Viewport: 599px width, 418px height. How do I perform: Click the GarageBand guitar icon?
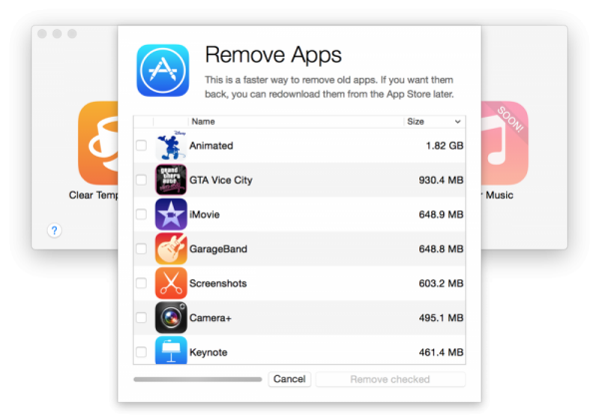tap(171, 248)
